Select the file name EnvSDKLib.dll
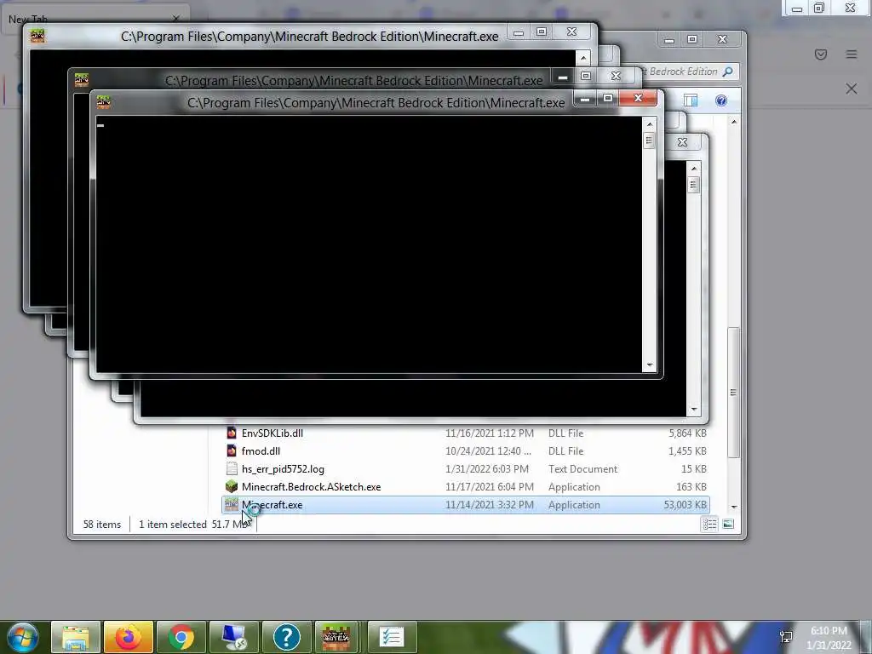Viewport: 872px width, 654px height. (x=272, y=433)
